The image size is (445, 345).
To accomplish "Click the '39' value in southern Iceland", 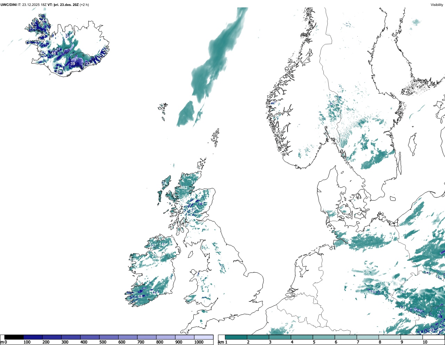I will 73,64.
